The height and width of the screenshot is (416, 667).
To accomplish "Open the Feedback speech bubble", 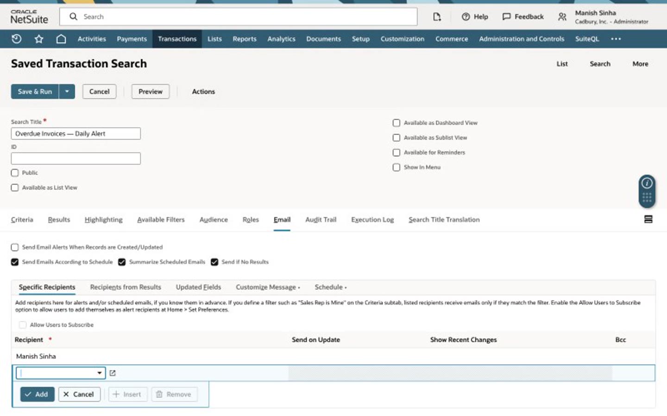I will 523,17.
